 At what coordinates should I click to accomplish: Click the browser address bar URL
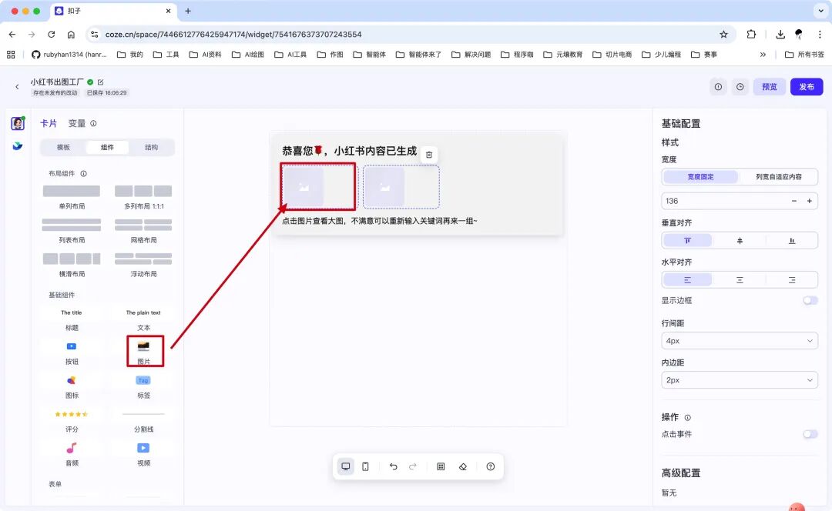click(233, 35)
